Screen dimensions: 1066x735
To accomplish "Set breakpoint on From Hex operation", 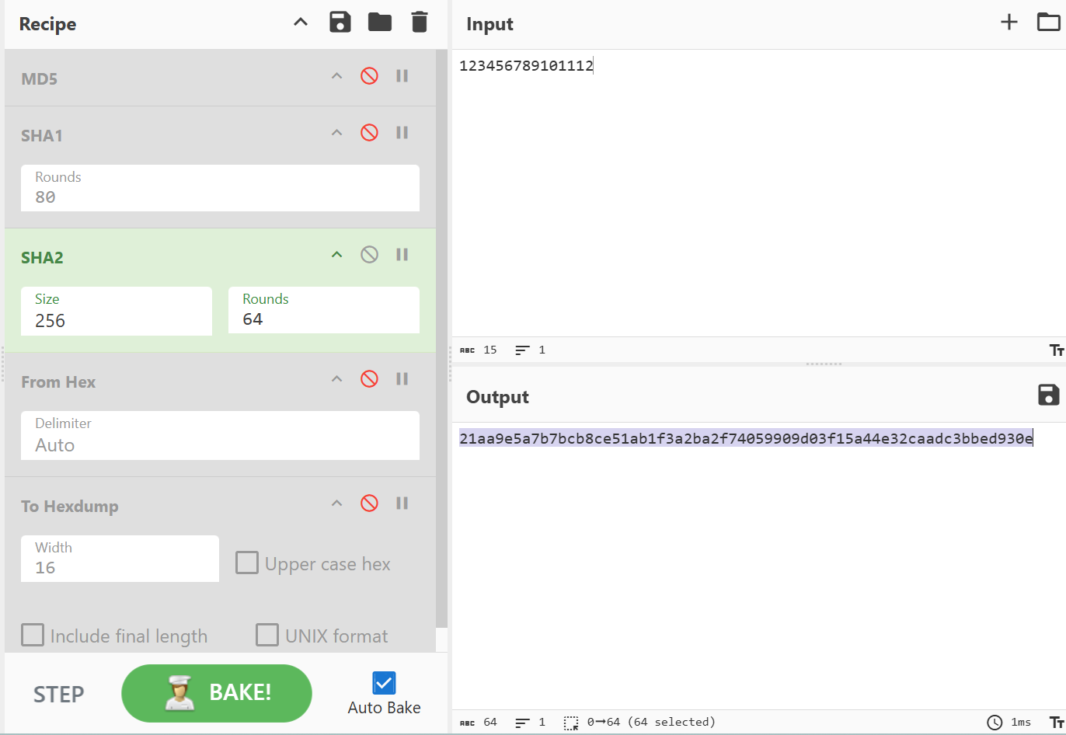I will (402, 379).
